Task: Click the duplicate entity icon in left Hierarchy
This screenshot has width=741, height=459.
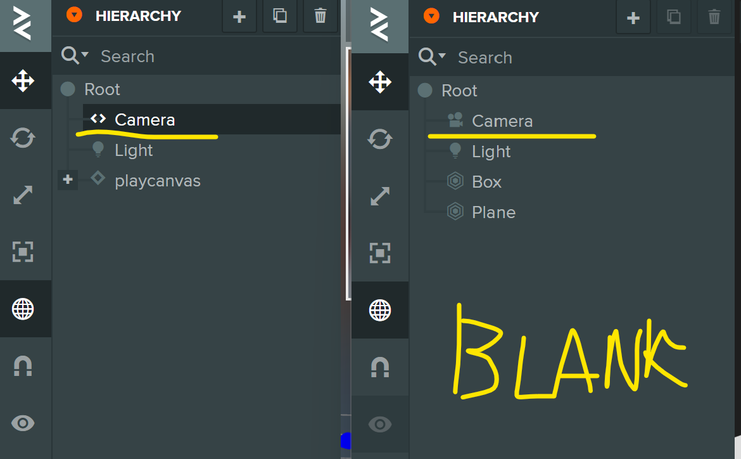Action: pos(280,16)
